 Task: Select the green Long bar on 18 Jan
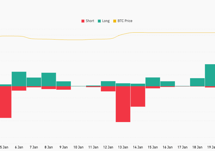point(197,82)
